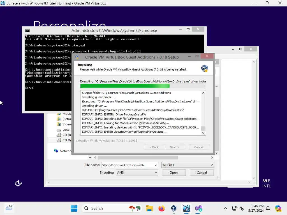Select Network in the Open dialog tree
This screenshot has height=215, width=287.
point(63,151)
